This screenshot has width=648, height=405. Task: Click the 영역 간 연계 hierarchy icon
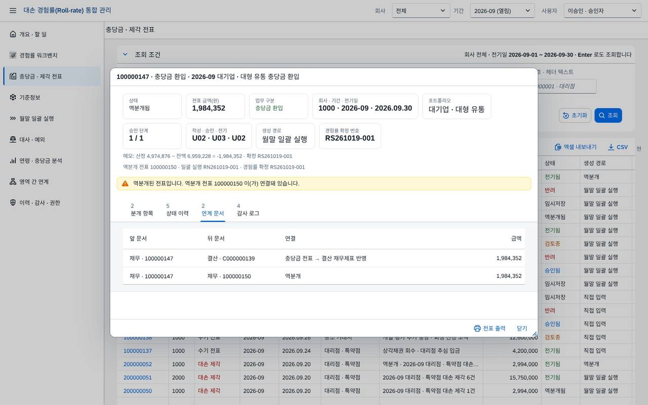pos(13,182)
